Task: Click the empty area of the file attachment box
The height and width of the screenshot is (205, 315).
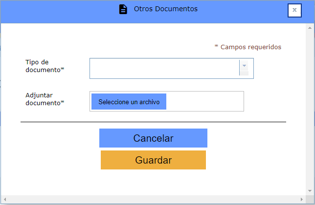Action: coord(204,101)
